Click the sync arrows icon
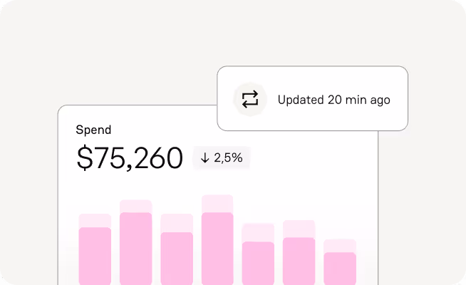Image resolution: width=466 pixels, height=285 pixels. 250,100
